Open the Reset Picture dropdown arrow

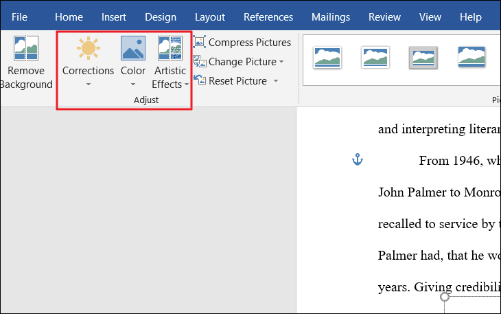[x=275, y=81]
